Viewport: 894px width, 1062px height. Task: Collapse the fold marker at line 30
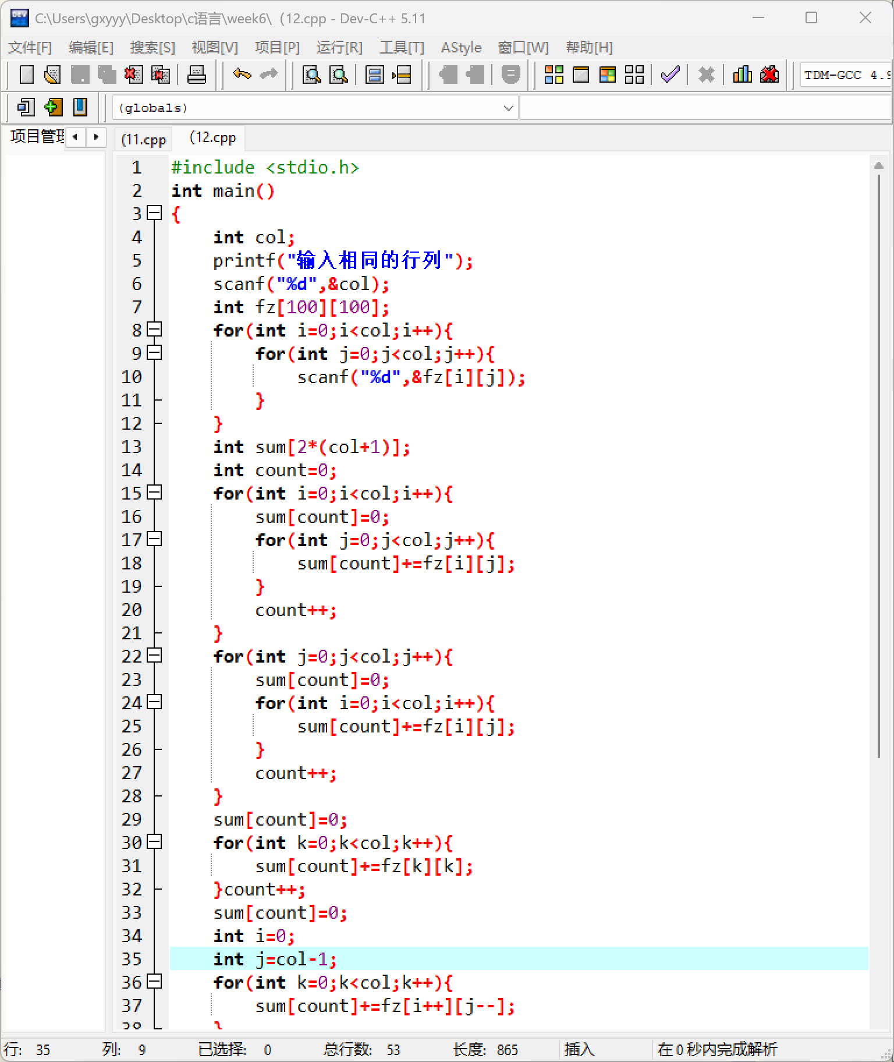(x=154, y=842)
